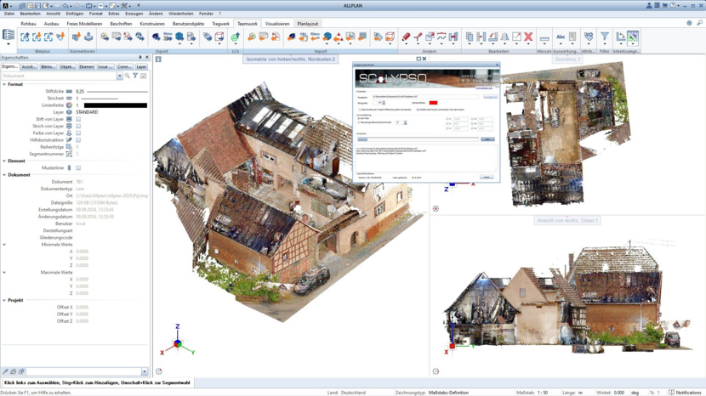Screen dimensions: 706x396
Task: Click the red pen tool in Ändern group
Action: point(406,37)
